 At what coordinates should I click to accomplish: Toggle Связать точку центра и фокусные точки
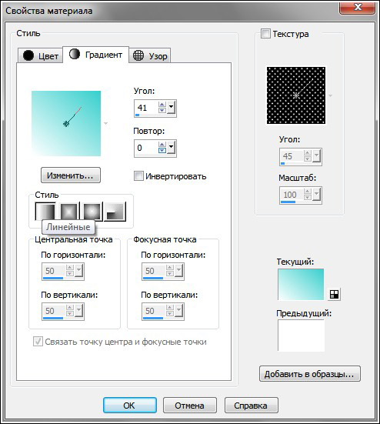click(38, 342)
